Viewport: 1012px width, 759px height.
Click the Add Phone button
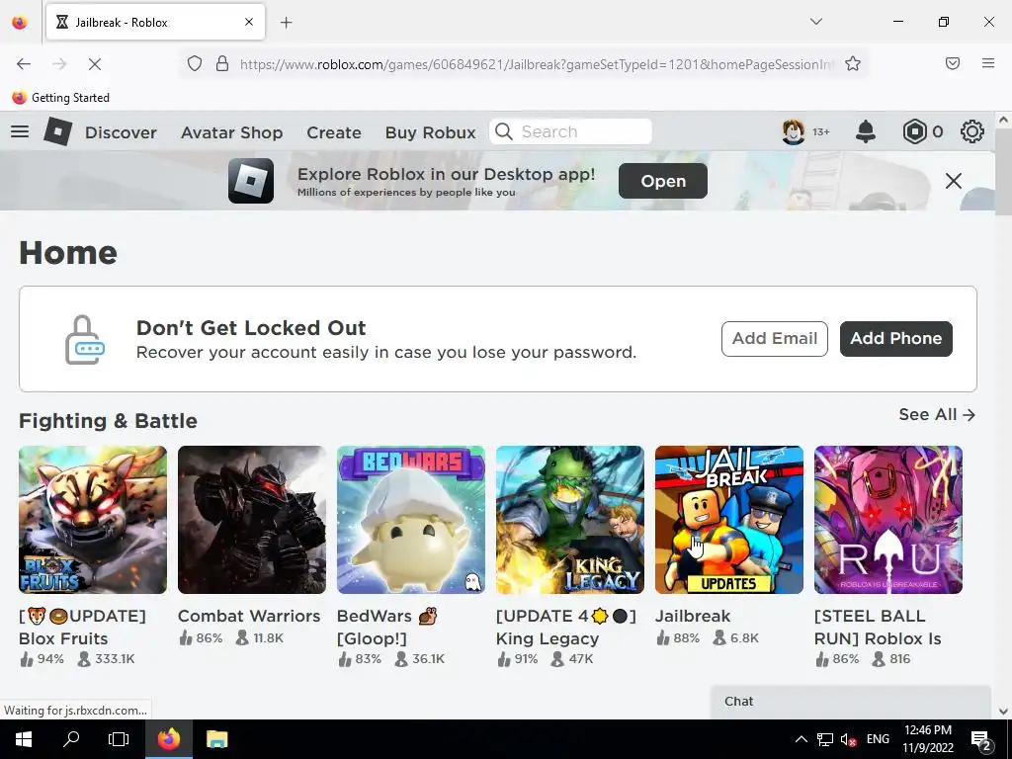(x=895, y=338)
